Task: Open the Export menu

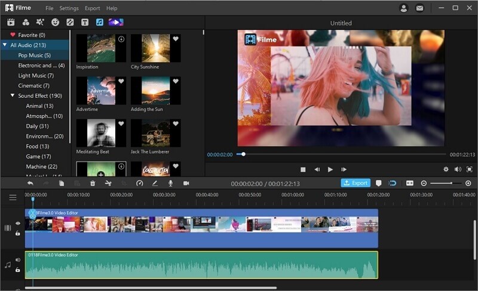Action: (x=93, y=8)
